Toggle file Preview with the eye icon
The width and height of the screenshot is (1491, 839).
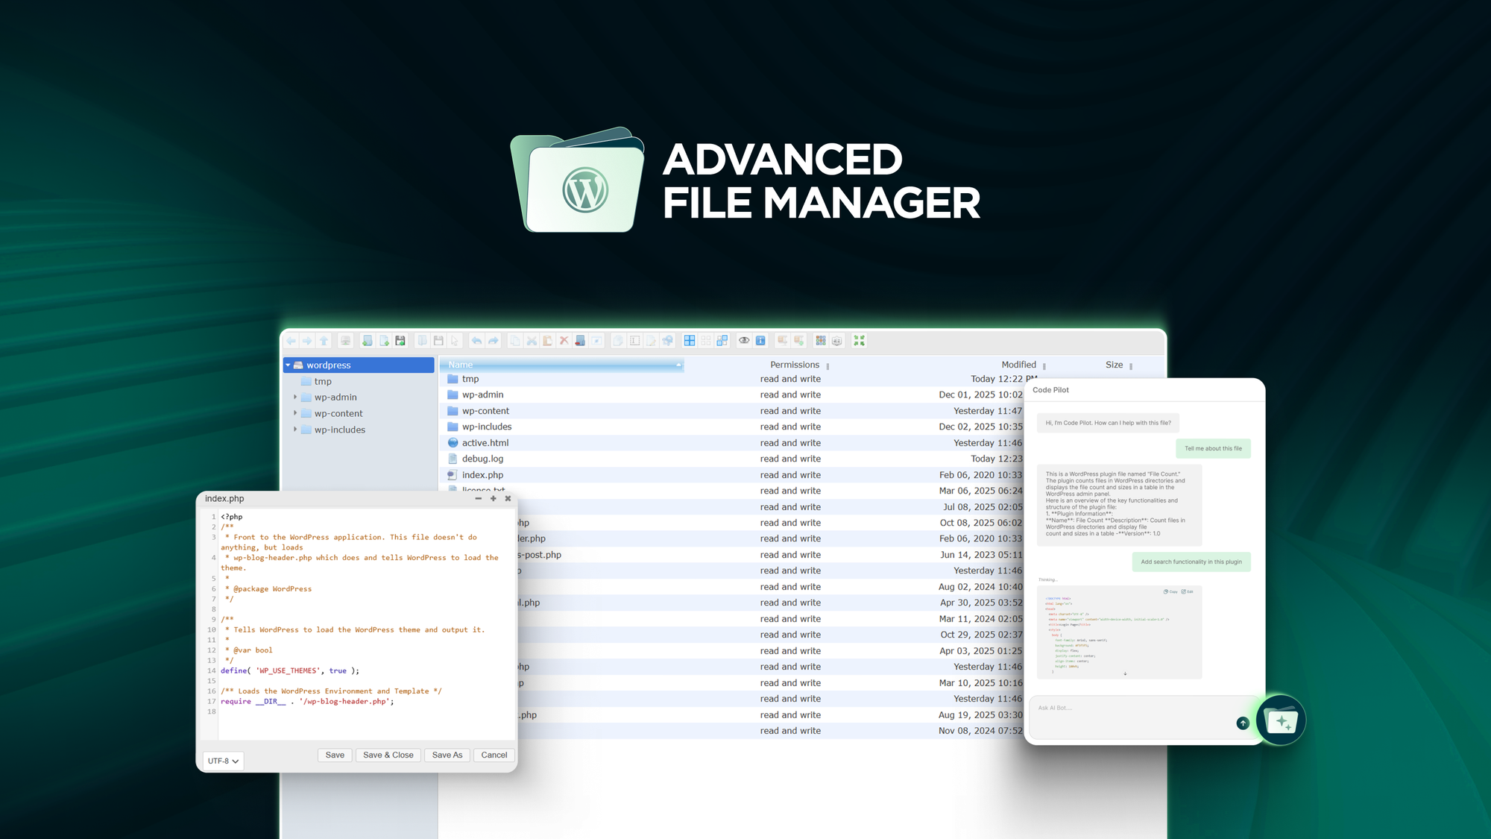pyautogui.click(x=744, y=341)
